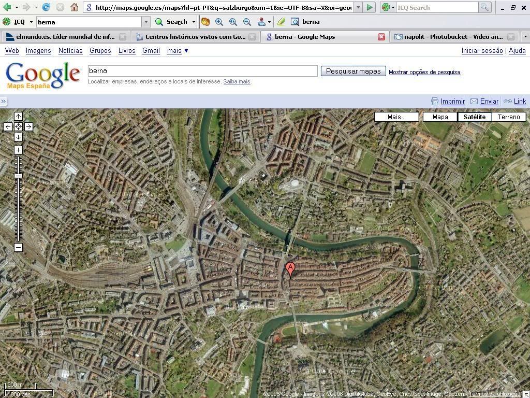
Task: Reload the page with the browser refresh icon
Action: tap(47, 7)
